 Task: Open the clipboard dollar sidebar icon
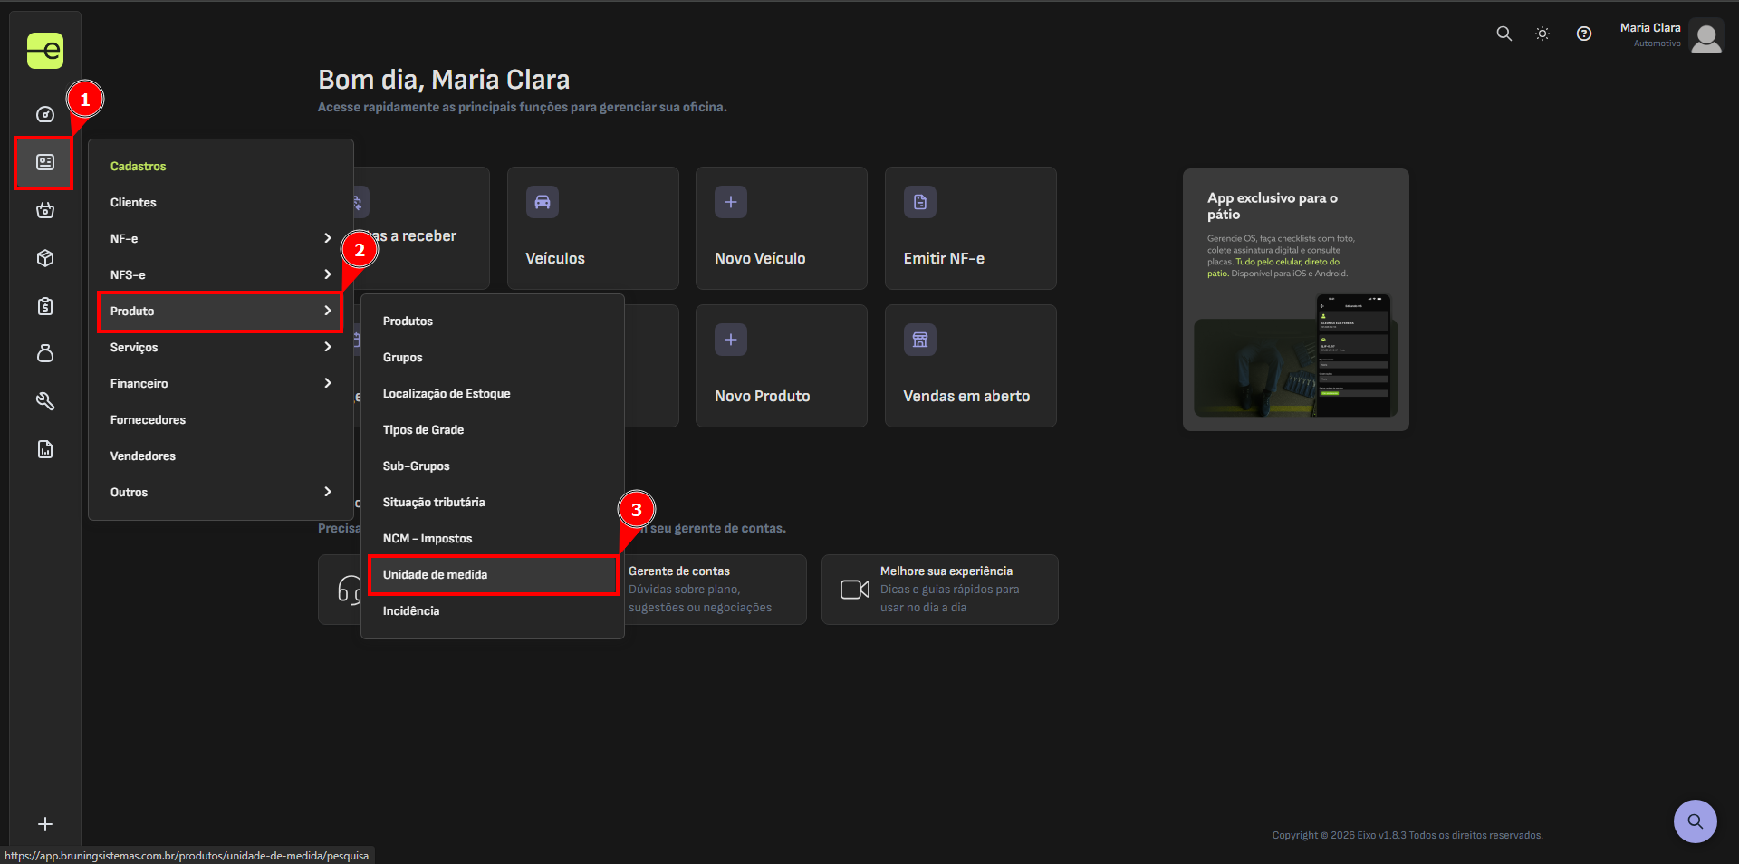(45, 306)
